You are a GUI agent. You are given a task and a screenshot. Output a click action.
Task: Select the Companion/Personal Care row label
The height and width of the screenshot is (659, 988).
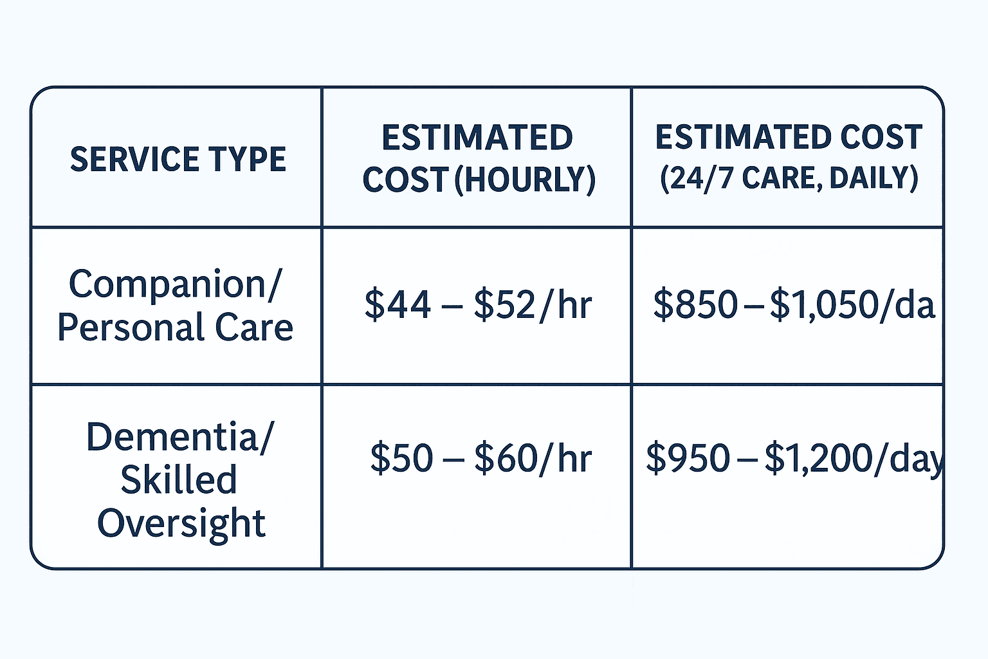click(x=175, y=305)
